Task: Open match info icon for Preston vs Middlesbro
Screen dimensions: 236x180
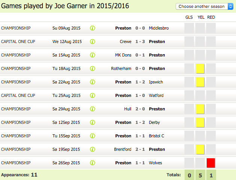Action: pos(92,28)
